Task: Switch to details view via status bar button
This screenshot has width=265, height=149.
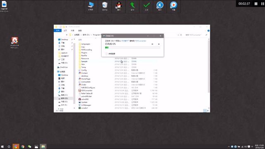Action: pyautogui.click(x=205, y=111)
